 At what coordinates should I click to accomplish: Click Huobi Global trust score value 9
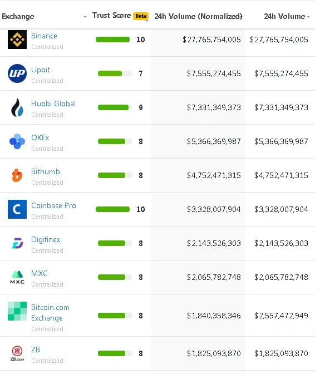[141, 107]
